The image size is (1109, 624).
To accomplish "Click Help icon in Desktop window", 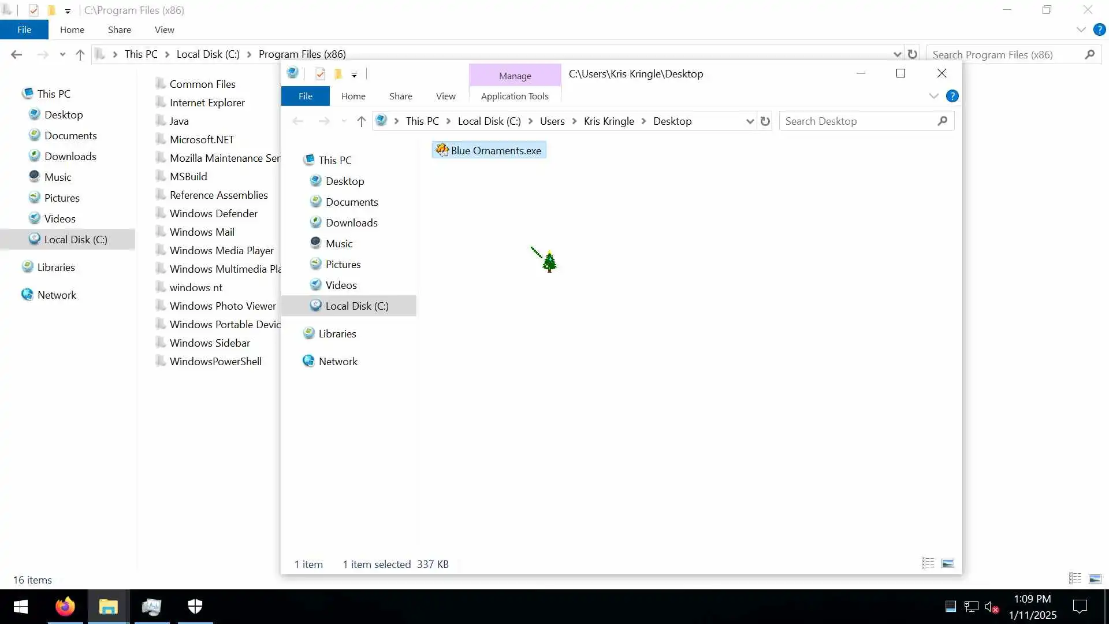I will (x=952, y=96).
